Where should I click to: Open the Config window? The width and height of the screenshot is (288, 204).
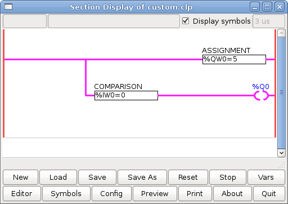click(x=111, y=193)
